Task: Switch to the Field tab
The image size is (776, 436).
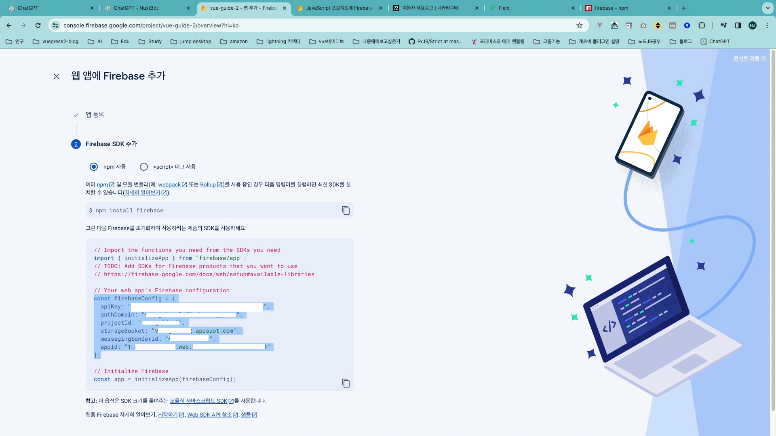Action: [x=531, y=8]
